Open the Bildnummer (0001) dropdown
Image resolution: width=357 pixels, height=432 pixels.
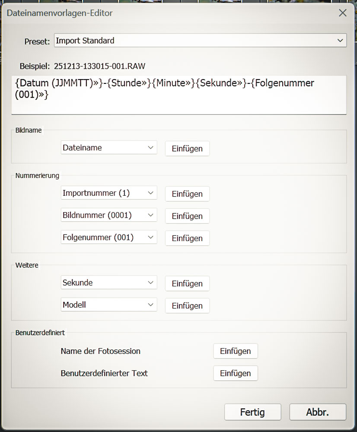(x=108, y=215)
